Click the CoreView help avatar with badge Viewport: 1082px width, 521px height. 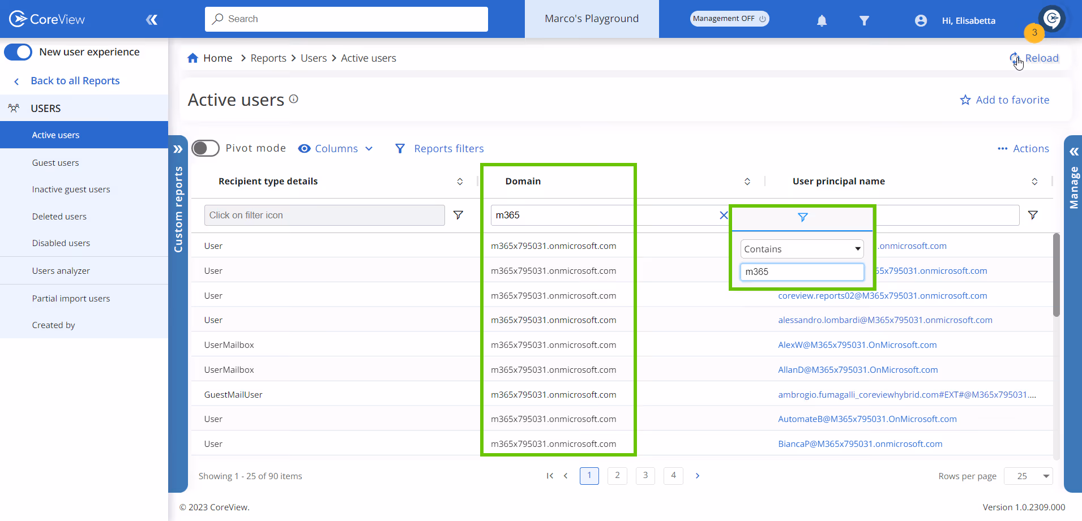(x=1052, y=19)
